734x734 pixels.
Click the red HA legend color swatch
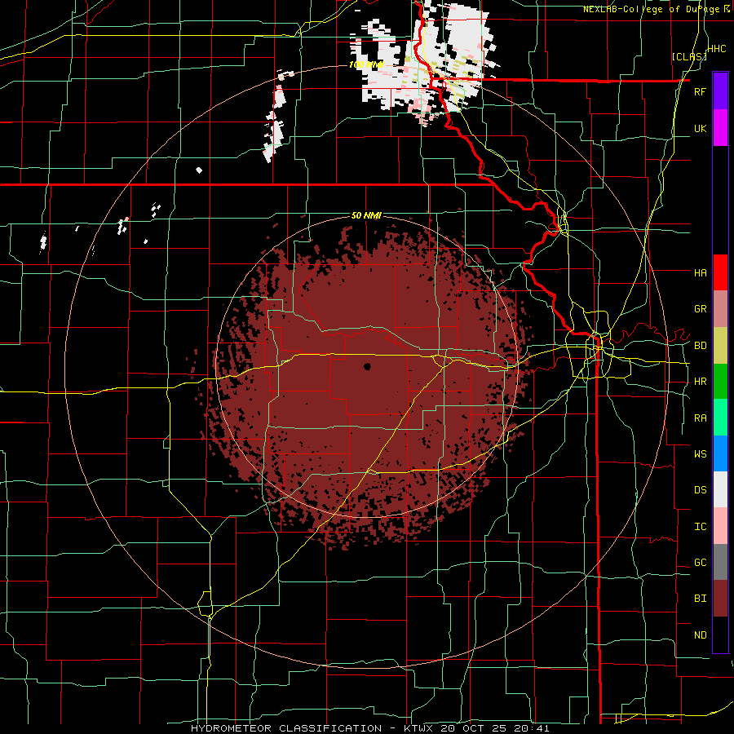click(720, 272)
